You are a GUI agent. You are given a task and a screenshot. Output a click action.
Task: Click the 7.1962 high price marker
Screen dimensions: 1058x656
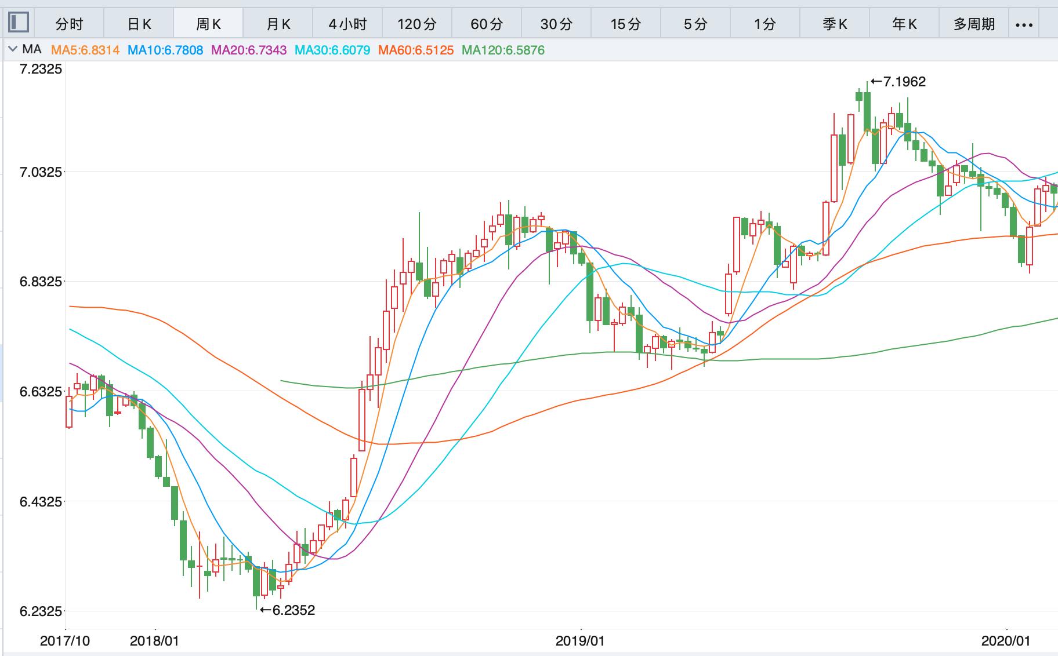tap(898, 82)
